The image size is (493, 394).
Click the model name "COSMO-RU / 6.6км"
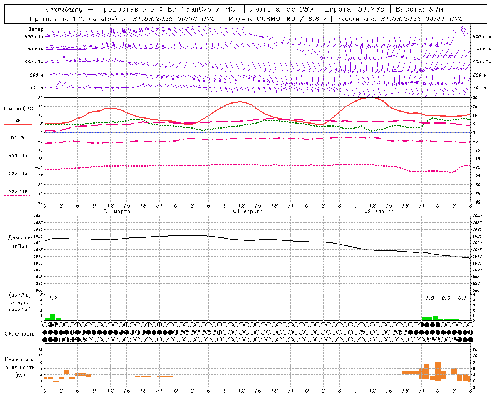pos(292,19)
